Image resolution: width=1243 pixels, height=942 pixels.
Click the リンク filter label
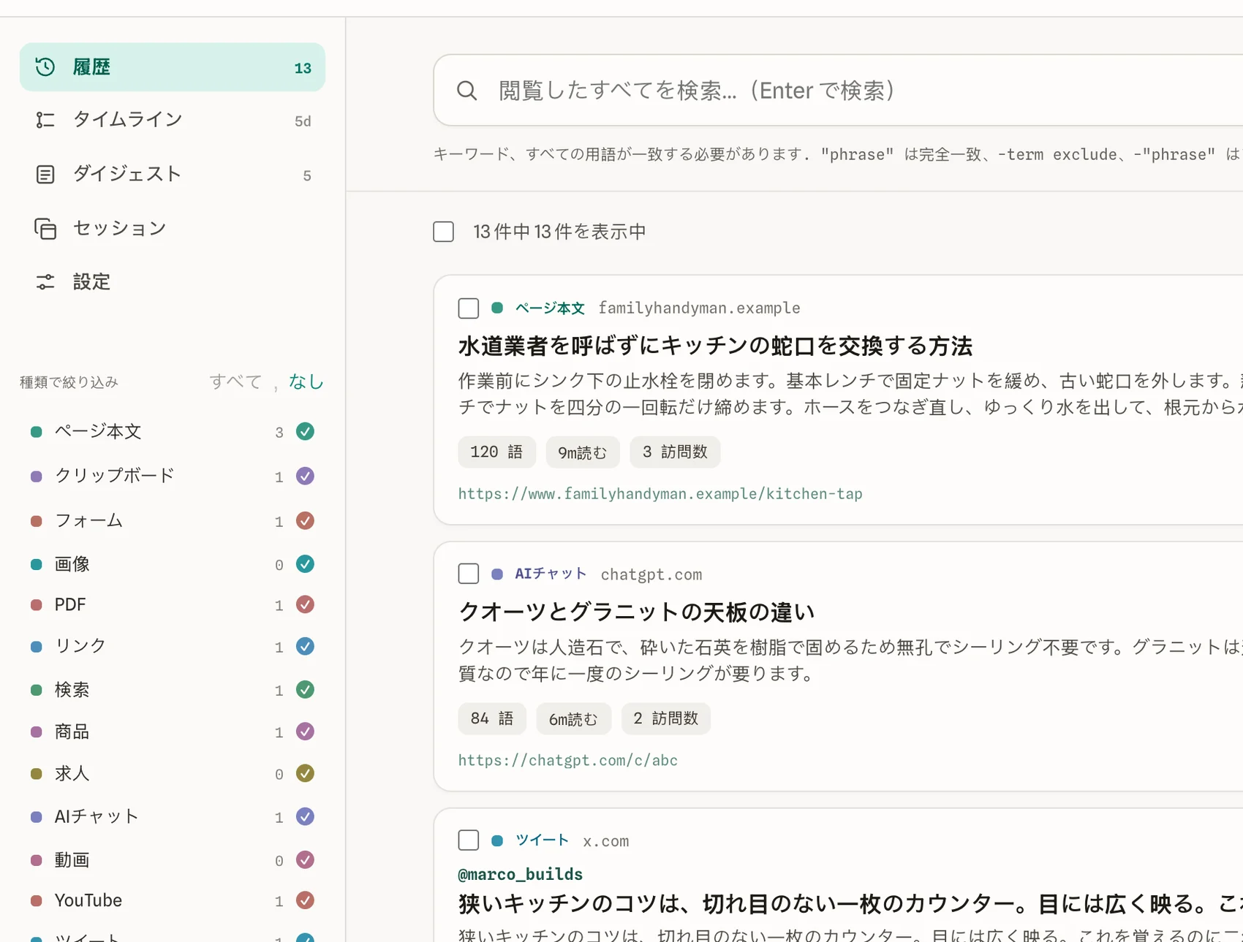coord(80,647)
